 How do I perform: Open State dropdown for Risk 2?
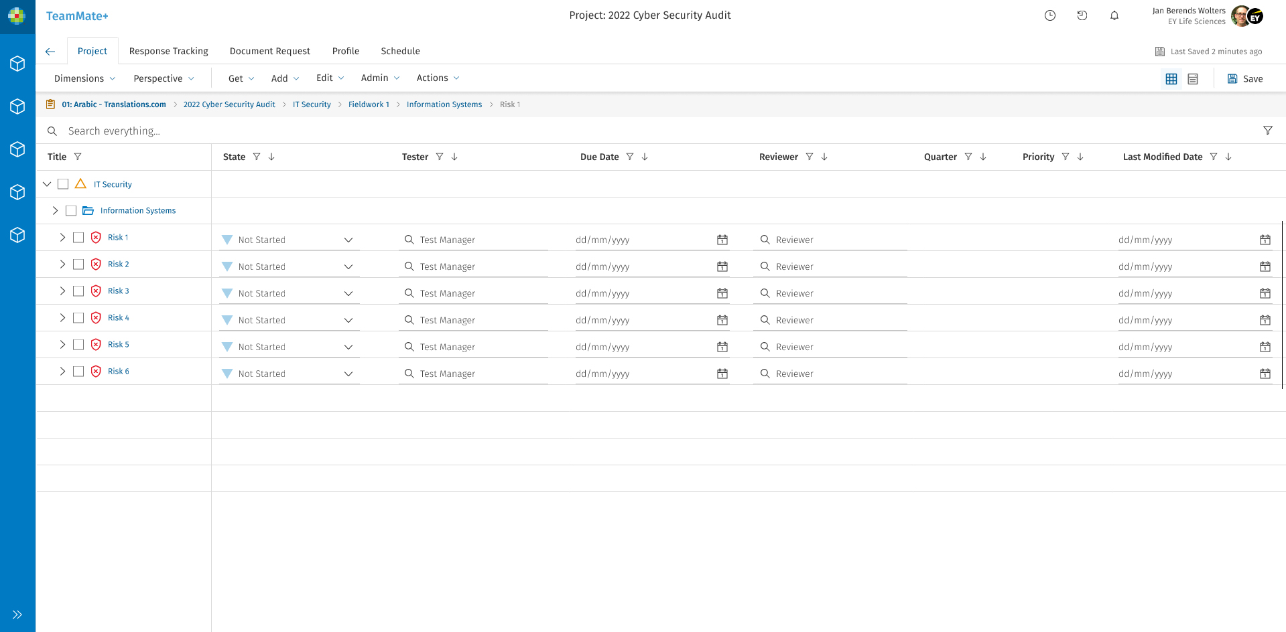(348, 266)
